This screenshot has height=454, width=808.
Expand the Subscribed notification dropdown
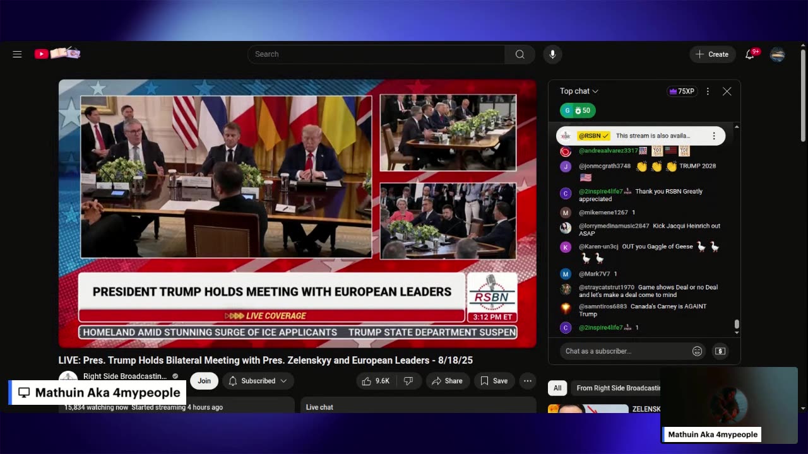[x=258, y=381]
